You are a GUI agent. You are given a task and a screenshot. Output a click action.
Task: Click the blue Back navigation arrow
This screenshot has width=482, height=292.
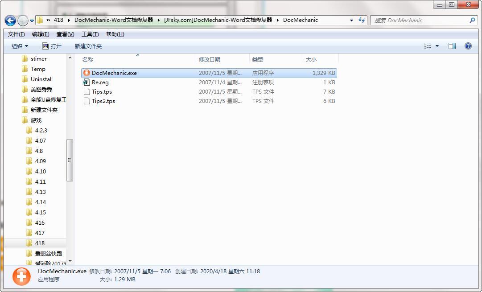pos(10,21)
